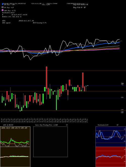Click the '(MGR) 12.5, 25.7, 20' ADX values
The width and height of the screenshot is (126, 167).
[26, 21]
